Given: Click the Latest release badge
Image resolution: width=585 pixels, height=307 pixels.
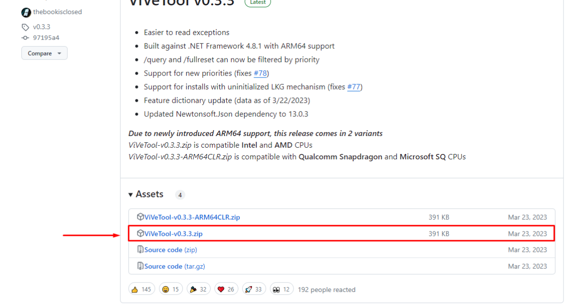Looking at the screenshot, I should [258, 2].
